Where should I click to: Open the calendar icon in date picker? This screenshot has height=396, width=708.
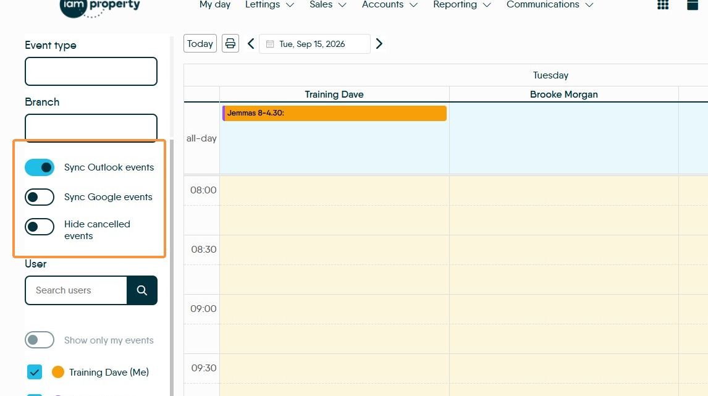click(270, 44)
